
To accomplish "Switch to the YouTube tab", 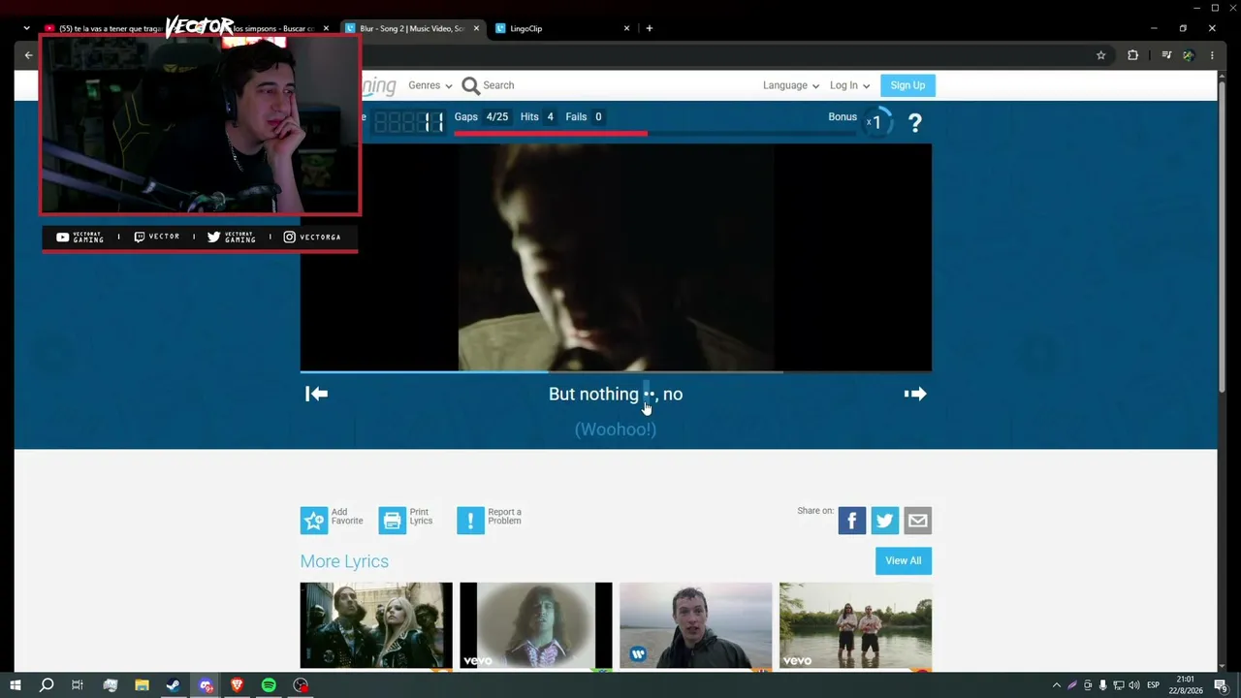I will tap(107, 28).
